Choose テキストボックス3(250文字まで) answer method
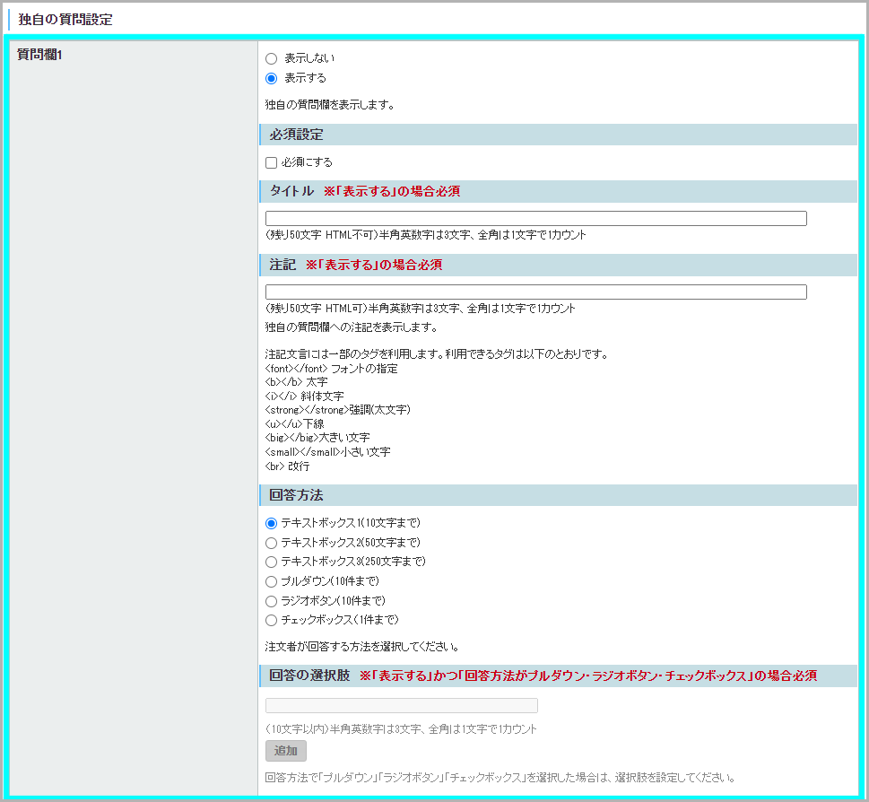This screenshot has width=869, height=802. tap(271, 562)
